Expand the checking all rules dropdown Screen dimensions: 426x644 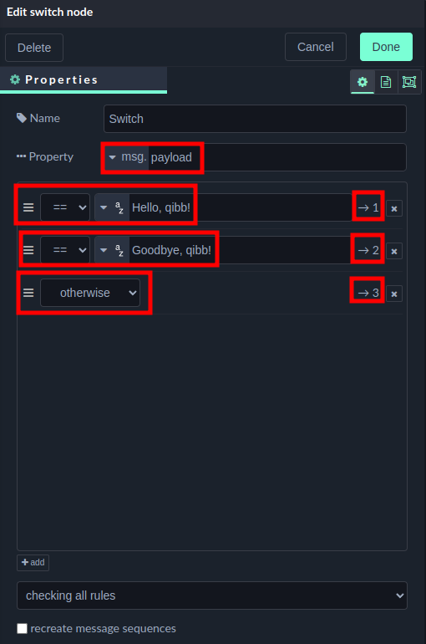[212, 595]
